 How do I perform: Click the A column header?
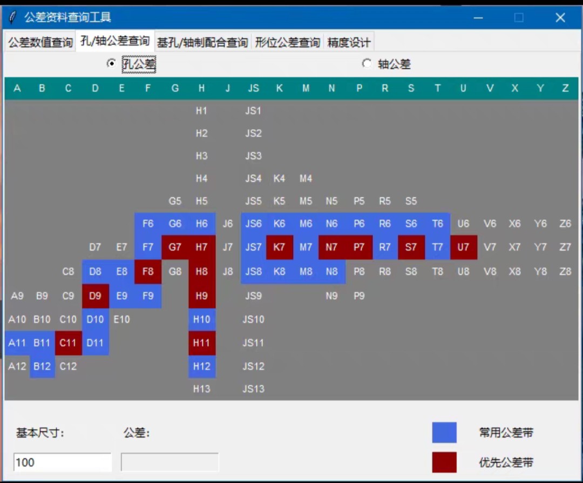17,88
